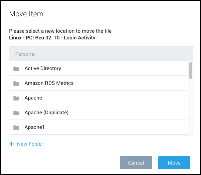Click the folder icon beside Apache
Screen dimensions: 201x175
(x=16, y=98)
